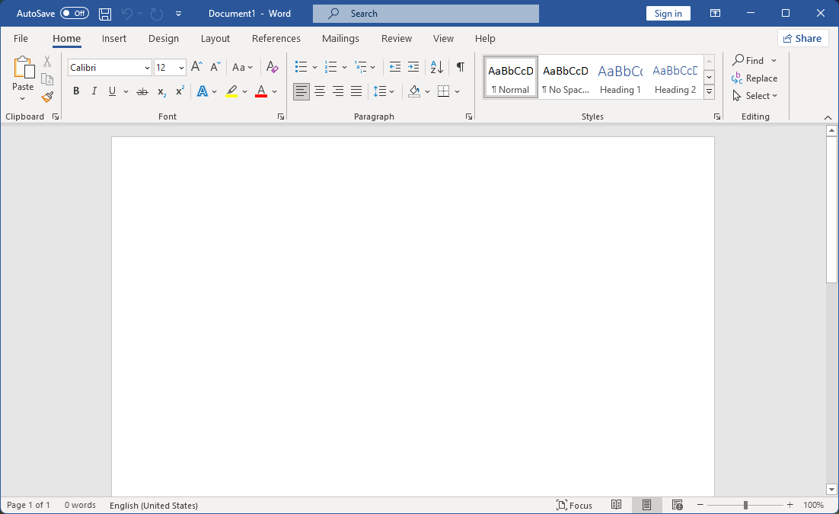Activate the Format Painter brush

coord(47,97)
